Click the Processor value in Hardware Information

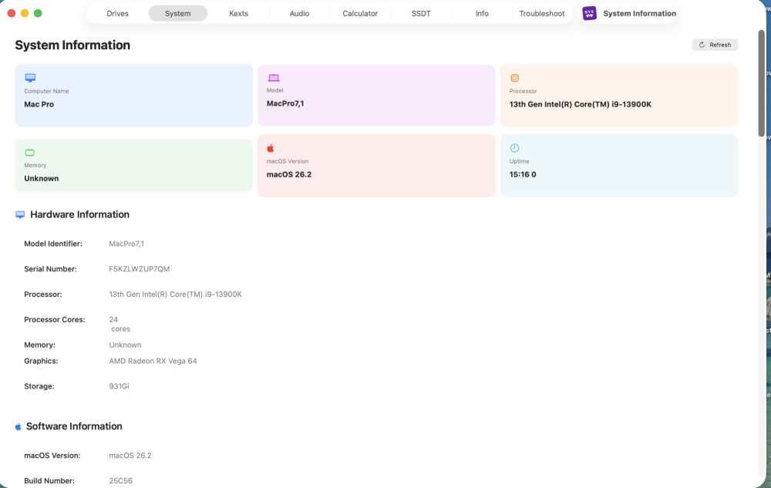point(175,294)
